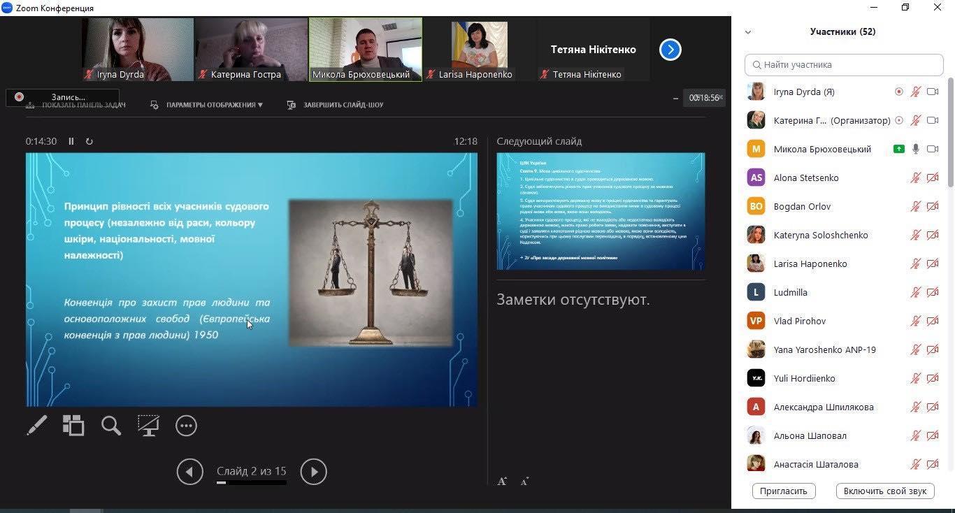Restart the slide timer
955x513 pixels.
pos(89,141)
